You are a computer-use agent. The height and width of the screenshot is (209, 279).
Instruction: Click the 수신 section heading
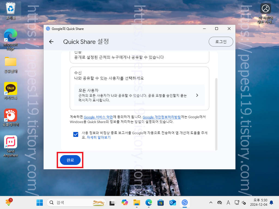click(78, 73)
